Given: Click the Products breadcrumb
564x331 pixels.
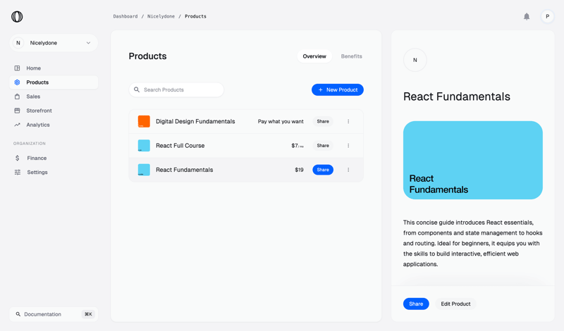Looking at the screenshot, I should click(x=195, y=16).
